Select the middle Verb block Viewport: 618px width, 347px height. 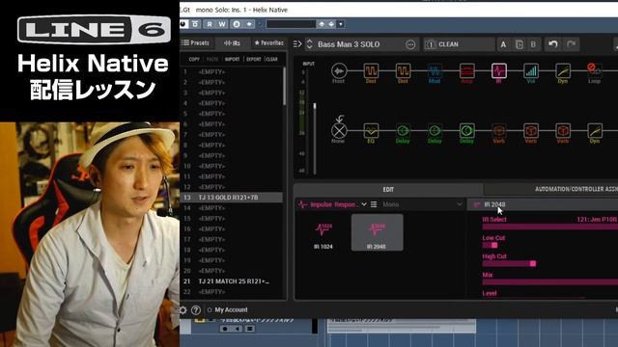[x=531, y=131]
